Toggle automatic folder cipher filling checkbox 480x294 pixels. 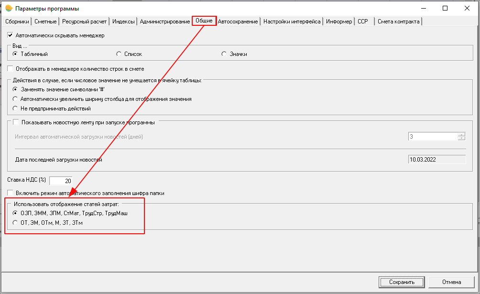click(11, 193)
